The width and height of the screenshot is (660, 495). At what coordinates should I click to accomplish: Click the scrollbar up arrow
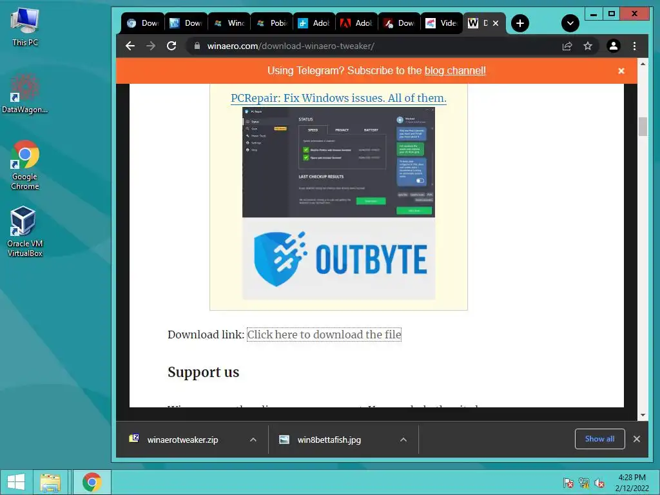tap(643, 64)
